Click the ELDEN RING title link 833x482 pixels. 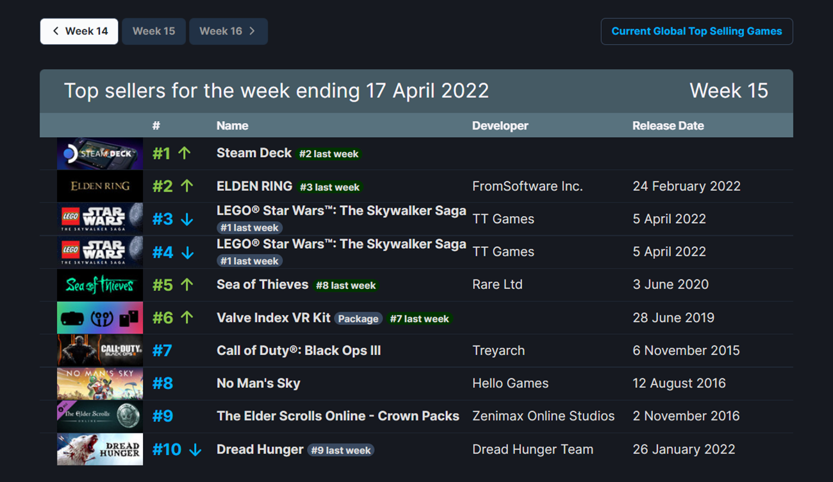click(254, 187)
